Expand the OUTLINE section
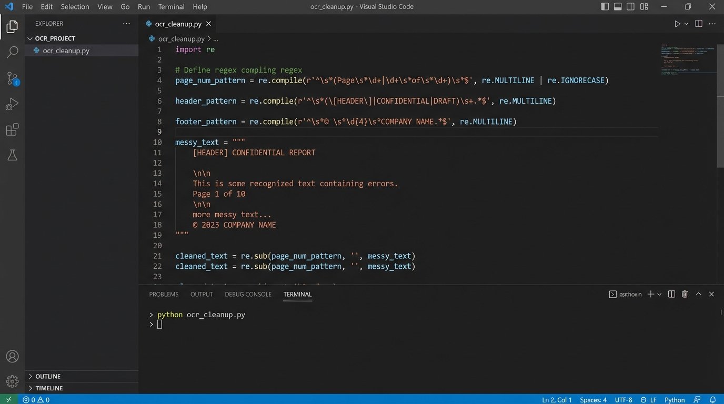Image resolution: width=724 pixels, height=404 pixels. (47, 376)
